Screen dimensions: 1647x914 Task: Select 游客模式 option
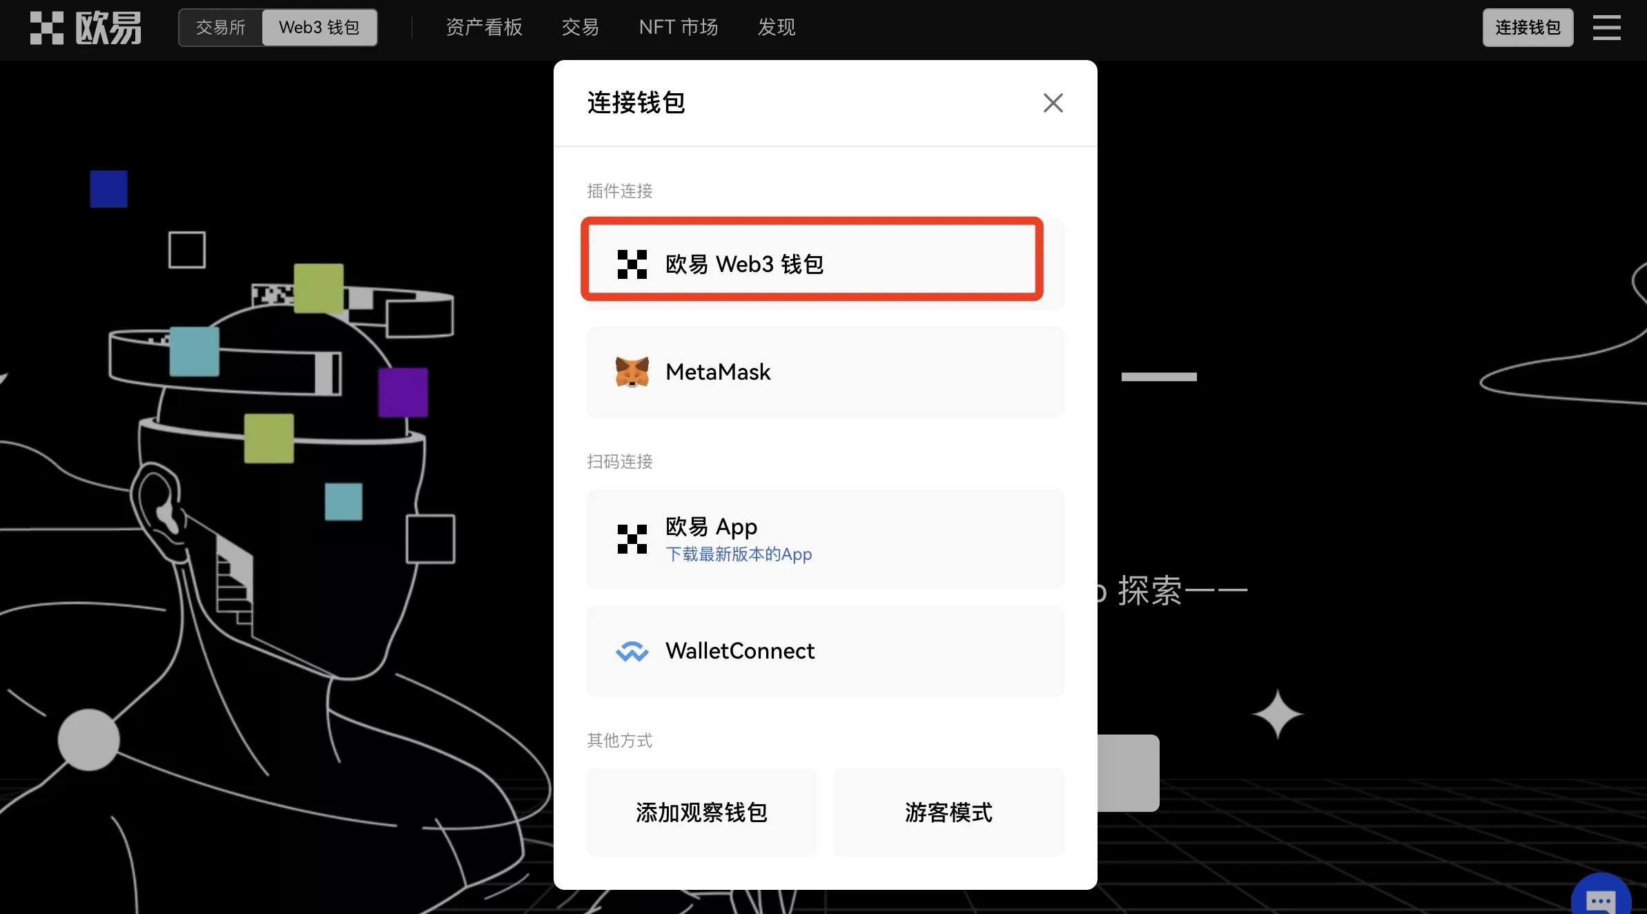(x=948, y=810)
